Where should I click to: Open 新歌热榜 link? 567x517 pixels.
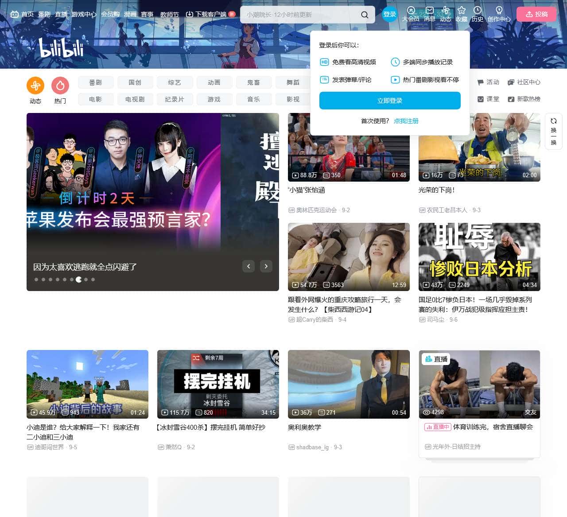(524, 99)
